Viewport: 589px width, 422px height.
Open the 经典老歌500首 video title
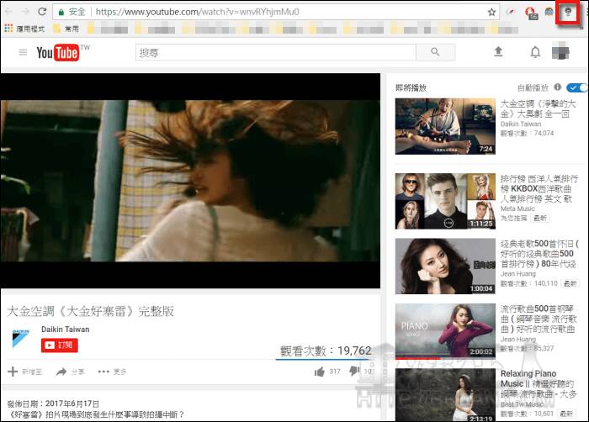539,253
